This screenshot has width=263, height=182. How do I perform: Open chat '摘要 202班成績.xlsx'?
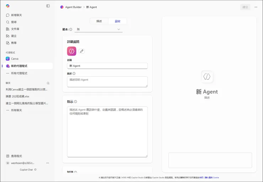(17, 96)
